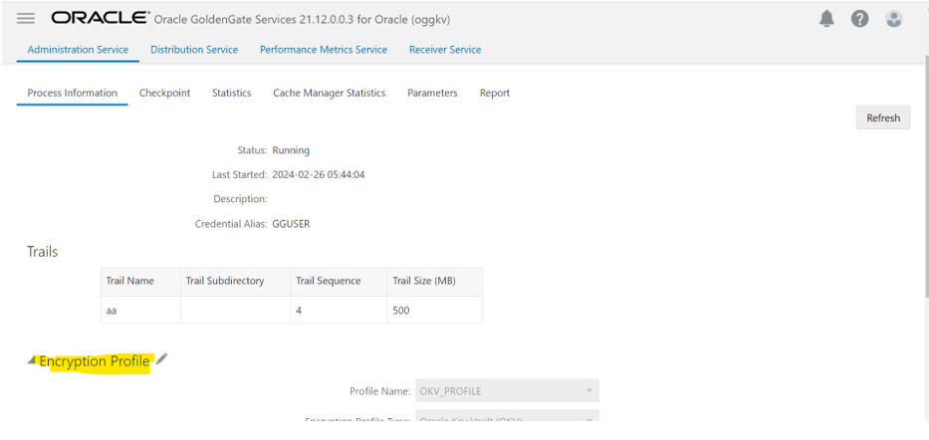The height and width of the screenshot is (440, 929).
Task: Open the Report tab
Action: [495, 93]
